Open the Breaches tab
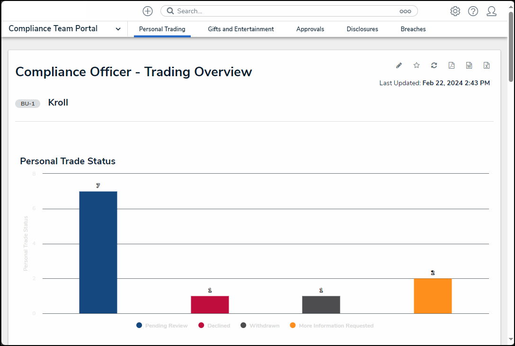The width and height of the screenshot is (515, 346). pos(413,29)
